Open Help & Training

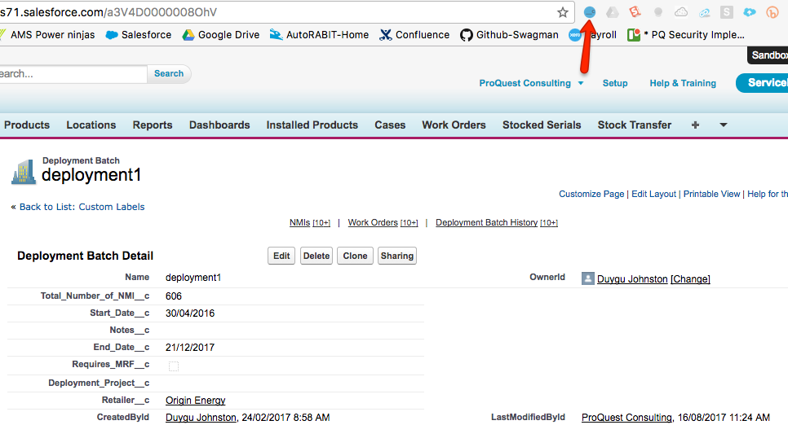683,83
